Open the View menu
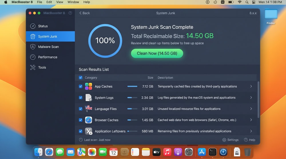Viewport: 286px width, 159px height. point(60,2)
